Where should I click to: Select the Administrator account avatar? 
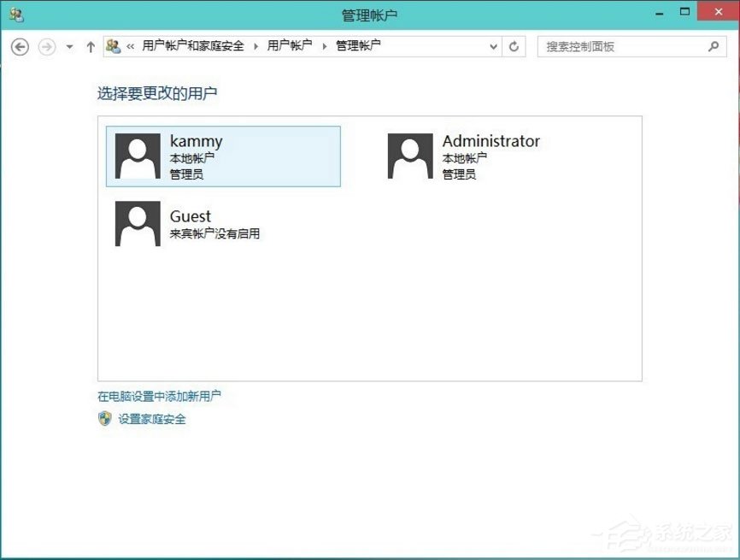pos(409,156)
